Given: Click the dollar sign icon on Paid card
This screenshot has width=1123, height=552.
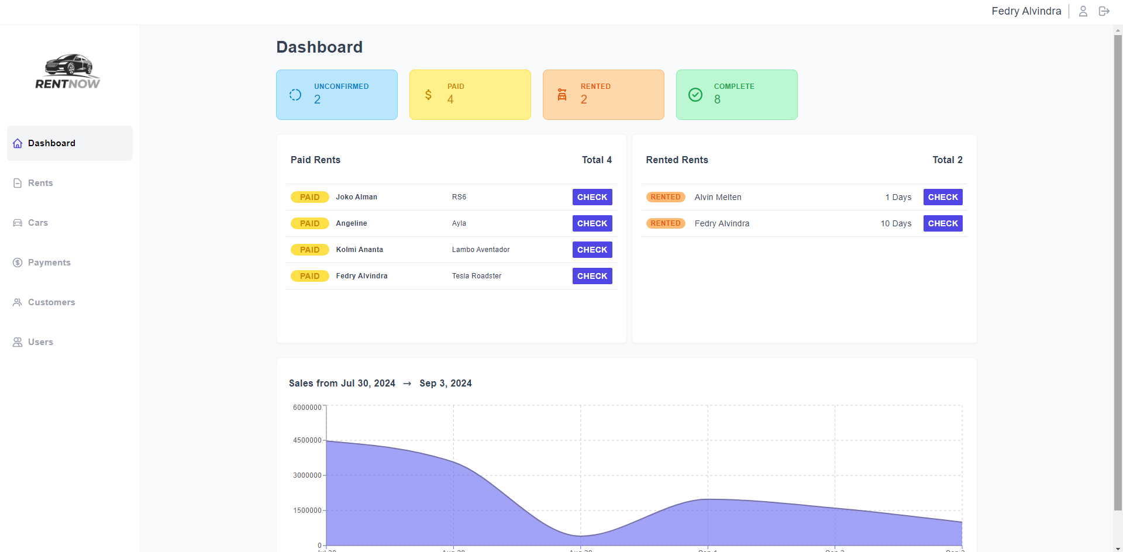Looking at the screenshot, I should (428, 95).
